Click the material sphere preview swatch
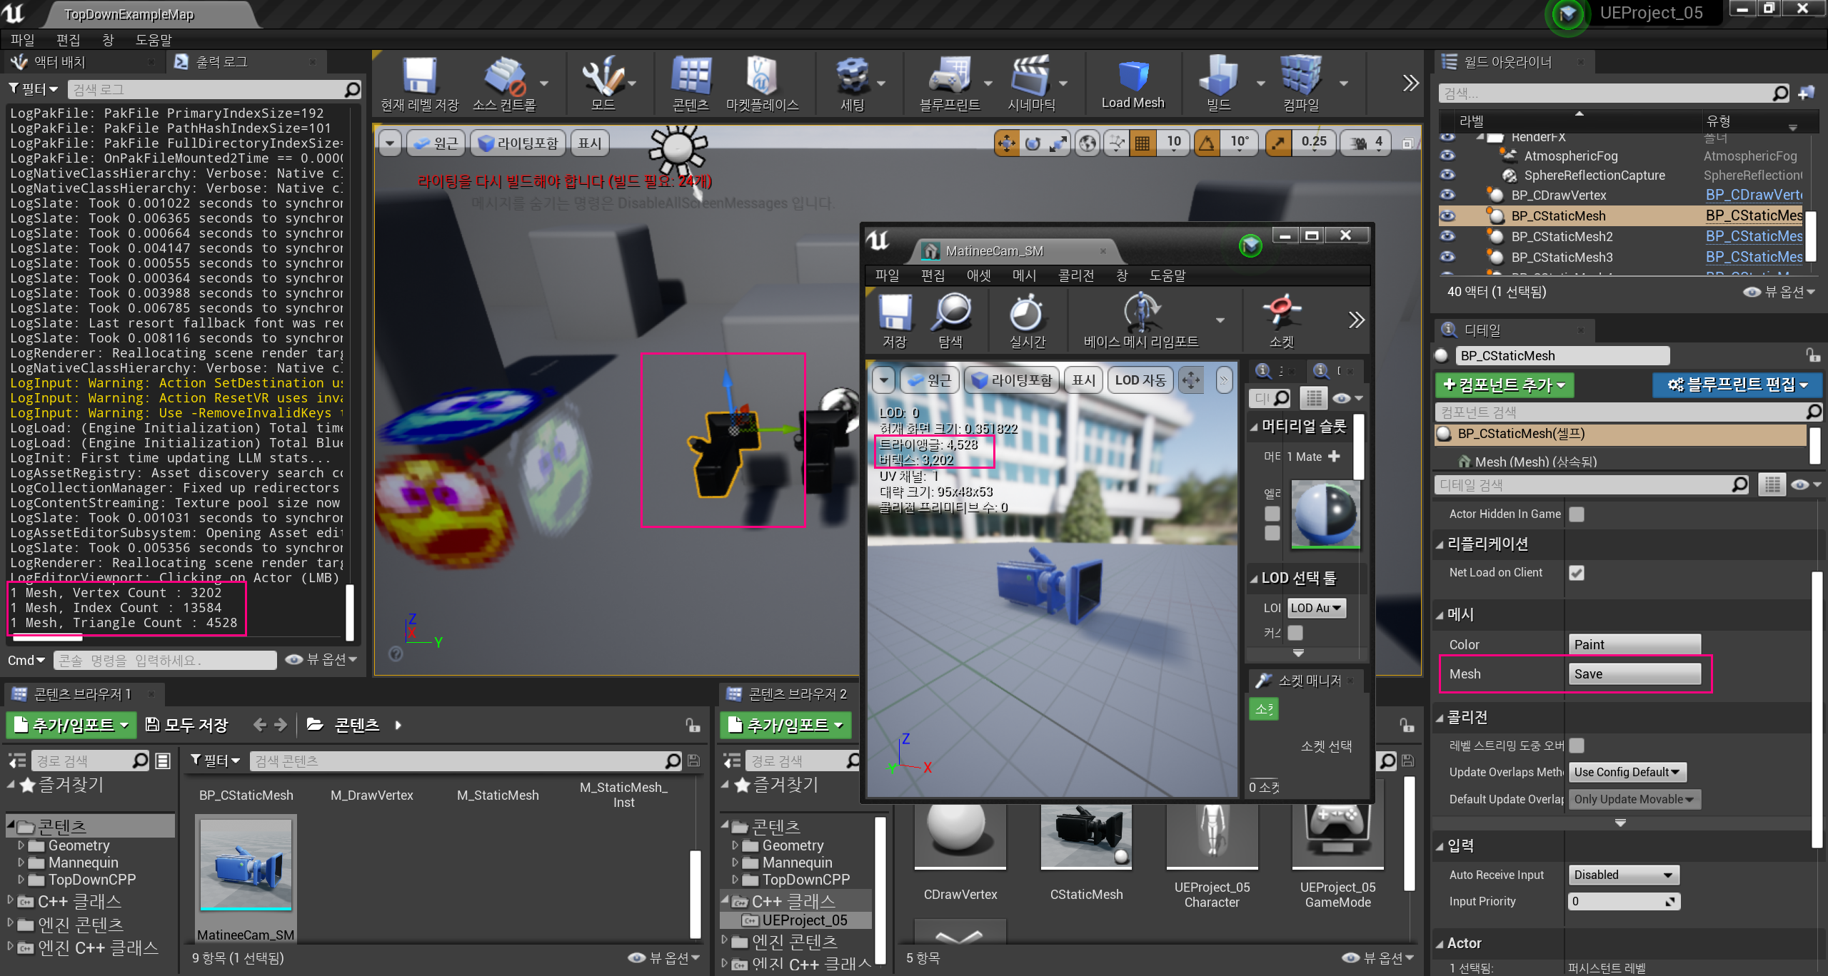Image resolution: width=1828 pixels, height=976 pixels. click(x=1325, y=514)
